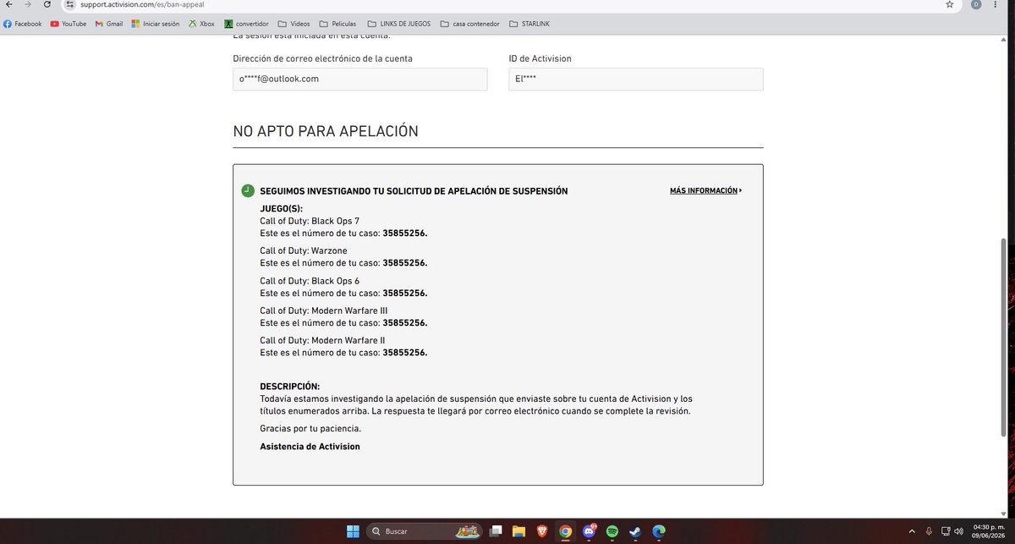The height and width of the screenshot is (544, 1015).
Task: Bookmark this page with the star icon
Action: click(950, 4)
